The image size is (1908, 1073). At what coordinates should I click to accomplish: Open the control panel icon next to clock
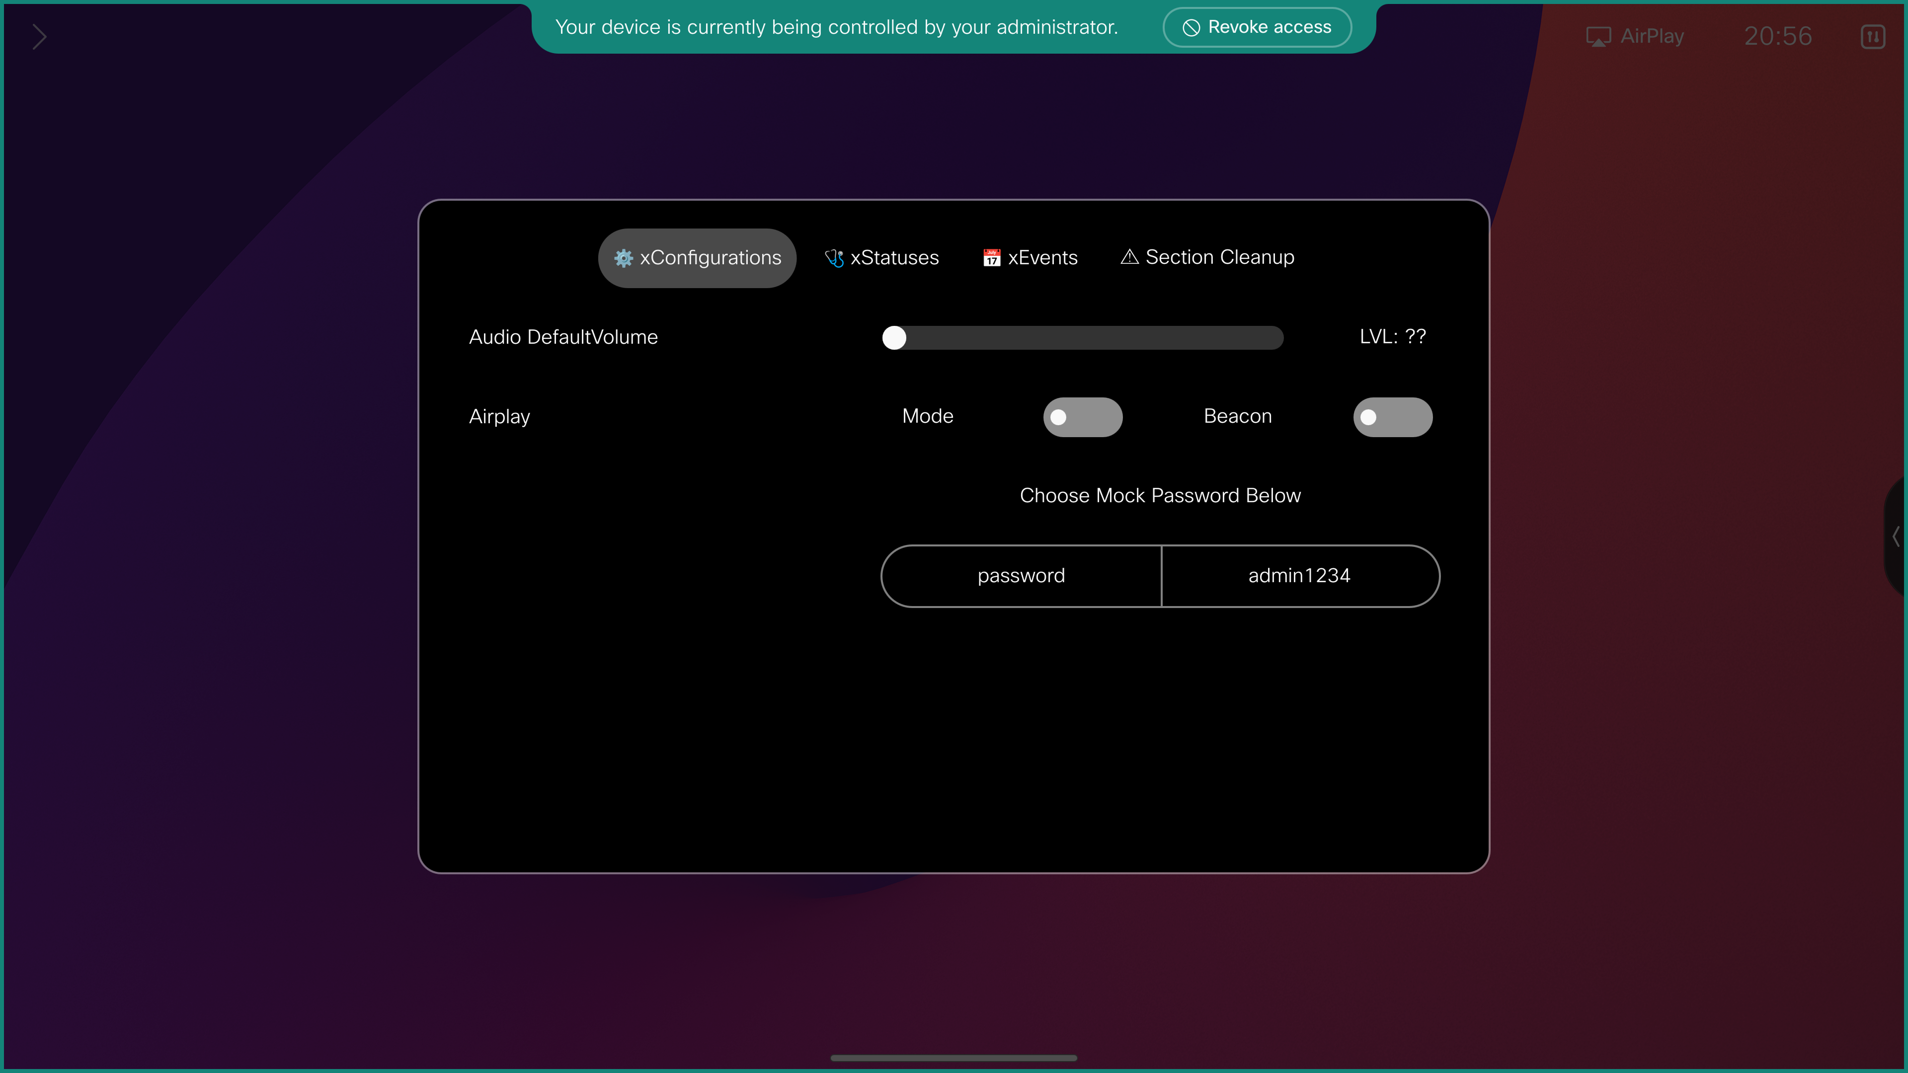click(1872, 36)
